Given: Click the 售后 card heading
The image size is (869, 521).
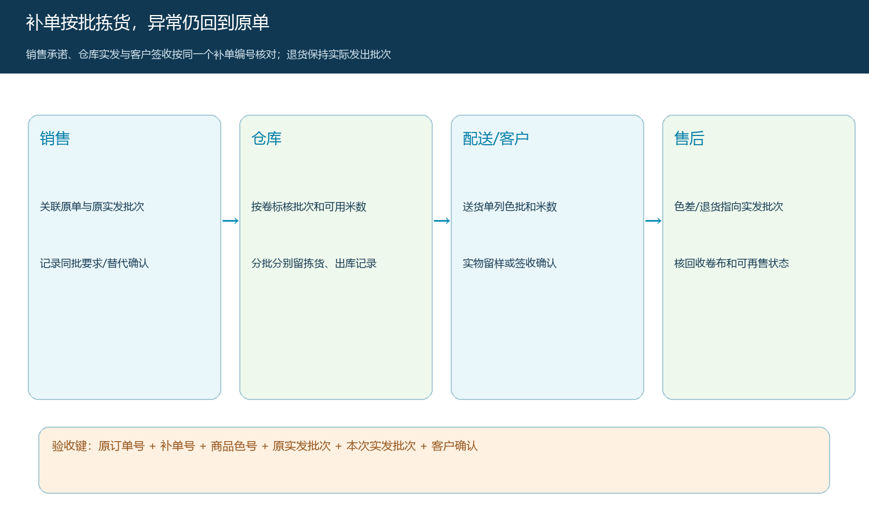Looking at the screenshot, I should (x=689, y=138).
